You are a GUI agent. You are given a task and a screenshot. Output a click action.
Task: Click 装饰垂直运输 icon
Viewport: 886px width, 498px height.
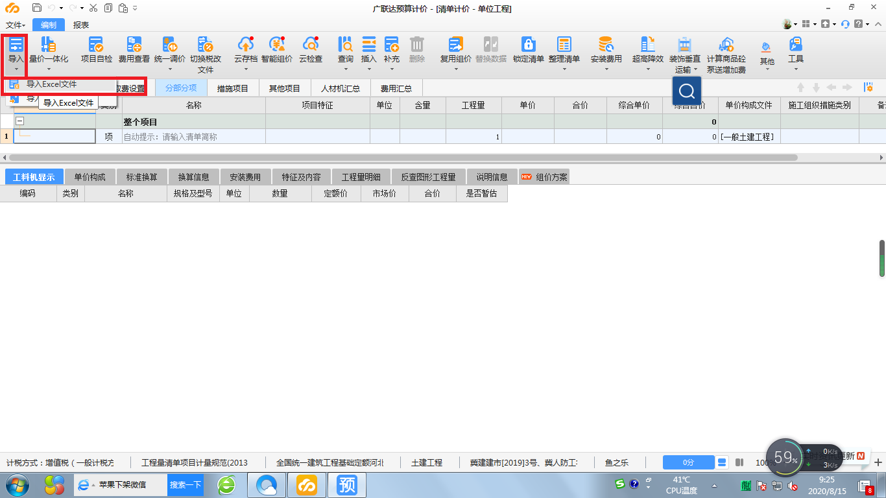pyautogui.click(x=685, y=45)
